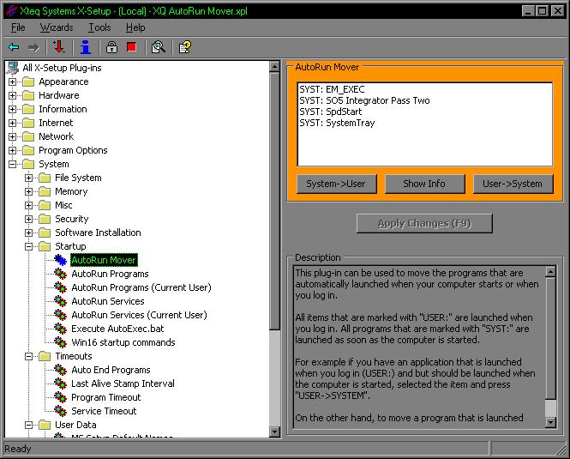The image size is (570, 459).
Task: Click gear icon beside AutoRun Services (Current User)
Action: click(60, 315)
